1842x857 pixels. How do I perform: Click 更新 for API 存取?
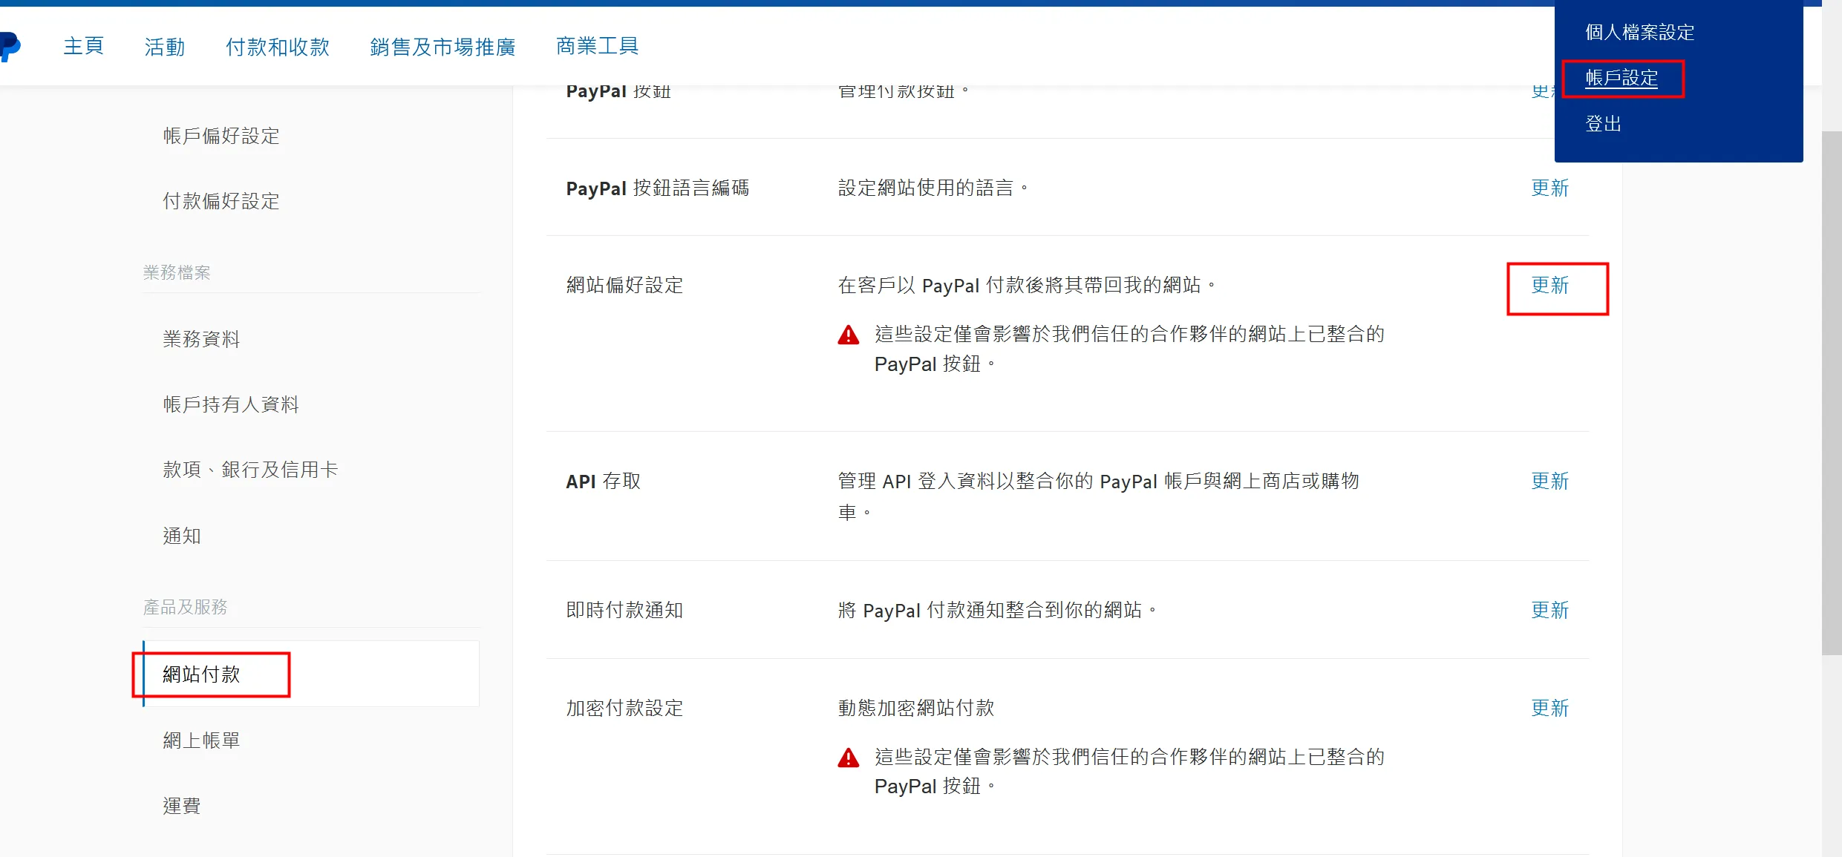(x=1549, y=481)
